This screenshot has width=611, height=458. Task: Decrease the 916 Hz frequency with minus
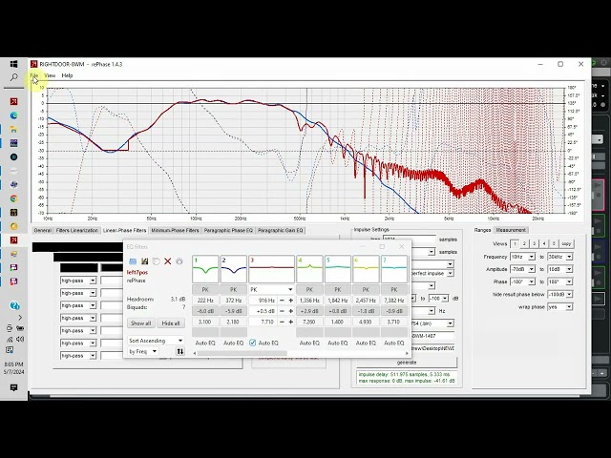[283, 301]
